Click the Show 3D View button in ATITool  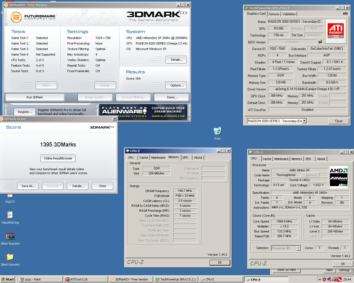[x=287, y=270]
